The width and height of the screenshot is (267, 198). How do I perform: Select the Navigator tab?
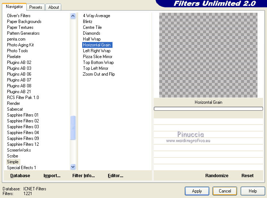point(14,7)
